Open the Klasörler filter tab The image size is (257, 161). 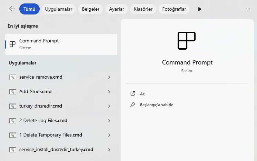tap(143, 9)
